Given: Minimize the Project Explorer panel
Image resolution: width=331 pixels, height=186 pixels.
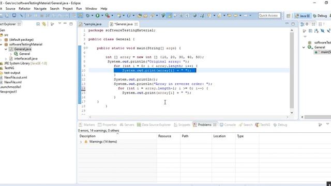Looking at the screenshot, I should pos(65,23).
